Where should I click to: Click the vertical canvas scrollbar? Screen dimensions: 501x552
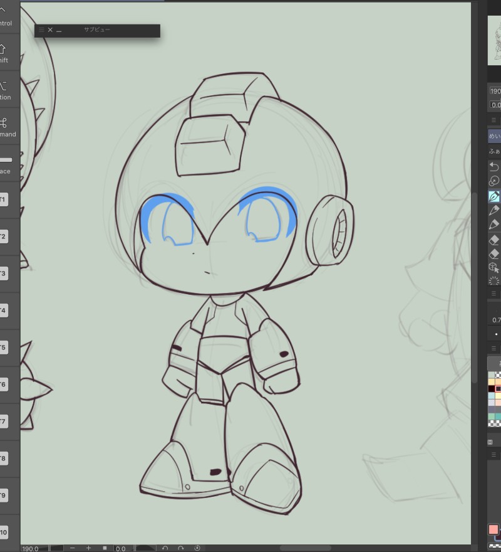click(x=475, y=288)
